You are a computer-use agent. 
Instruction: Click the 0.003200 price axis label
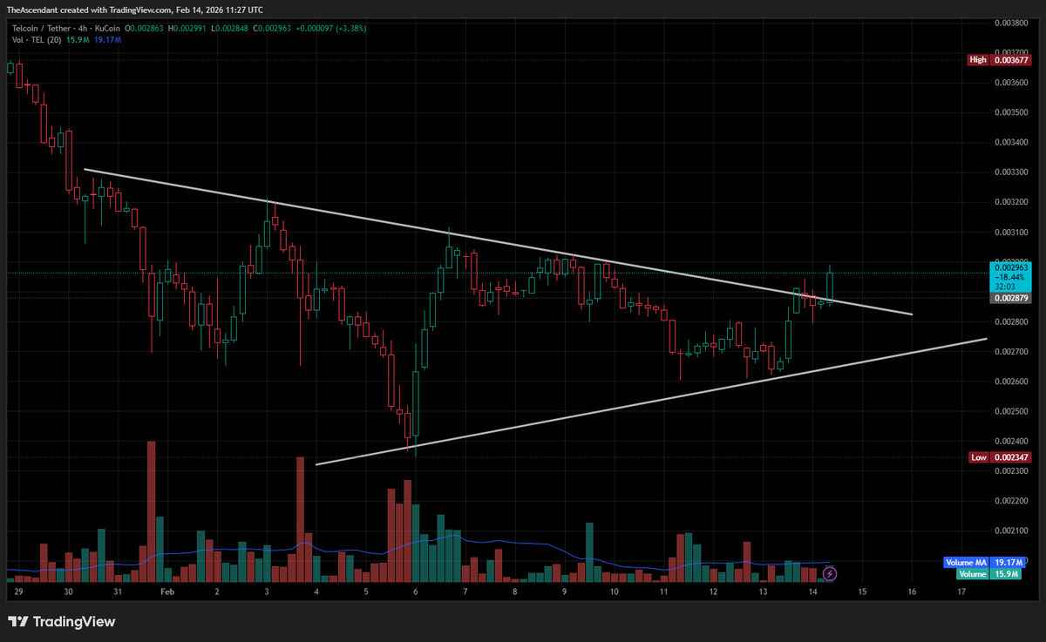[1010, 203]
